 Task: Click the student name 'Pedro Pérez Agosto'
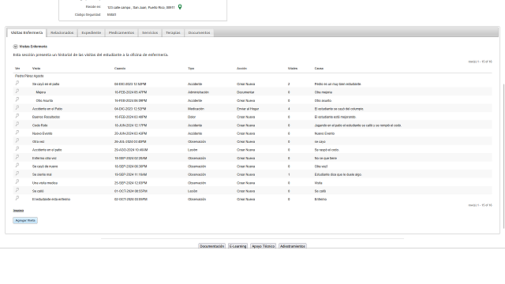point(29,76)
